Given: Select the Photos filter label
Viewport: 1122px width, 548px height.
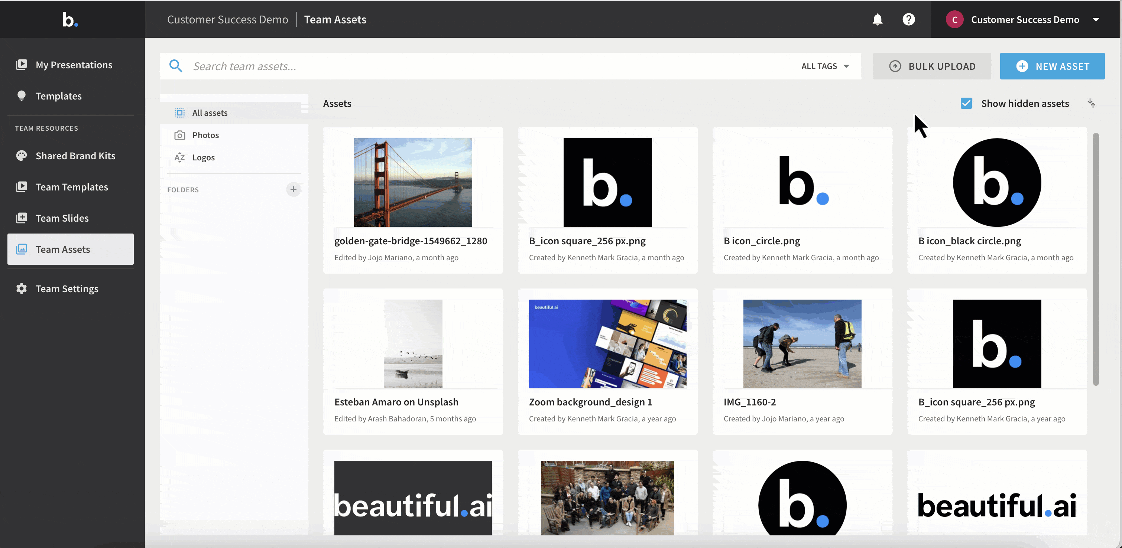Looking at the screenshot, I should tap(205, 136).
